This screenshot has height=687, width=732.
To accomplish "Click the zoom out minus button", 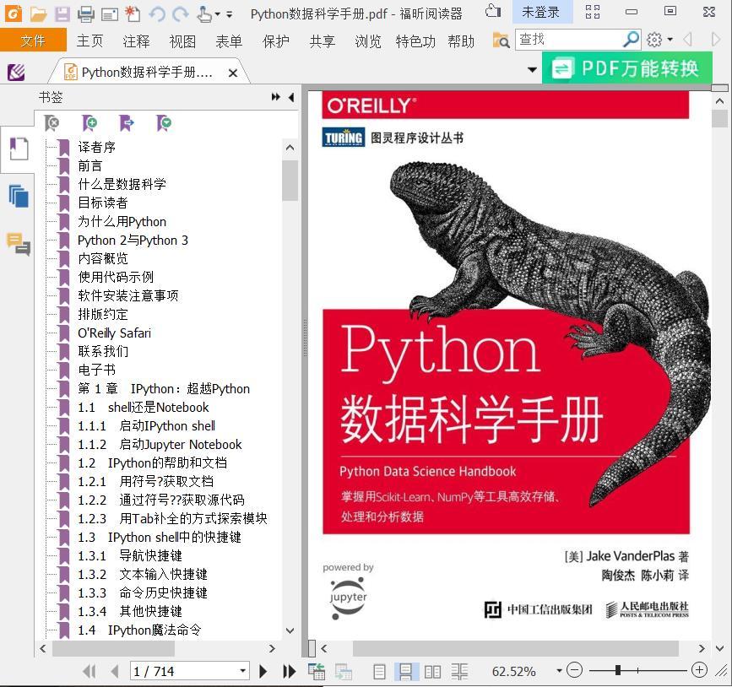I will (574, 671).
